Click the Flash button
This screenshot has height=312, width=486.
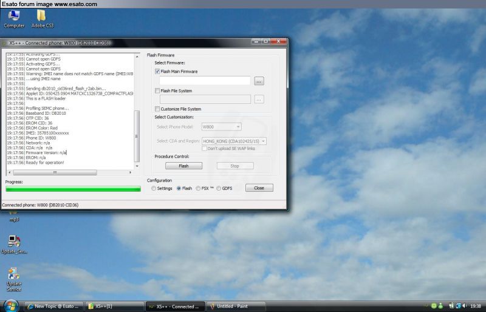183,166
